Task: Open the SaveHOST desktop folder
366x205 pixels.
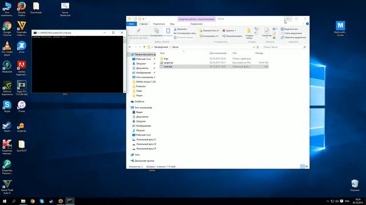Action: pos(22,146)
